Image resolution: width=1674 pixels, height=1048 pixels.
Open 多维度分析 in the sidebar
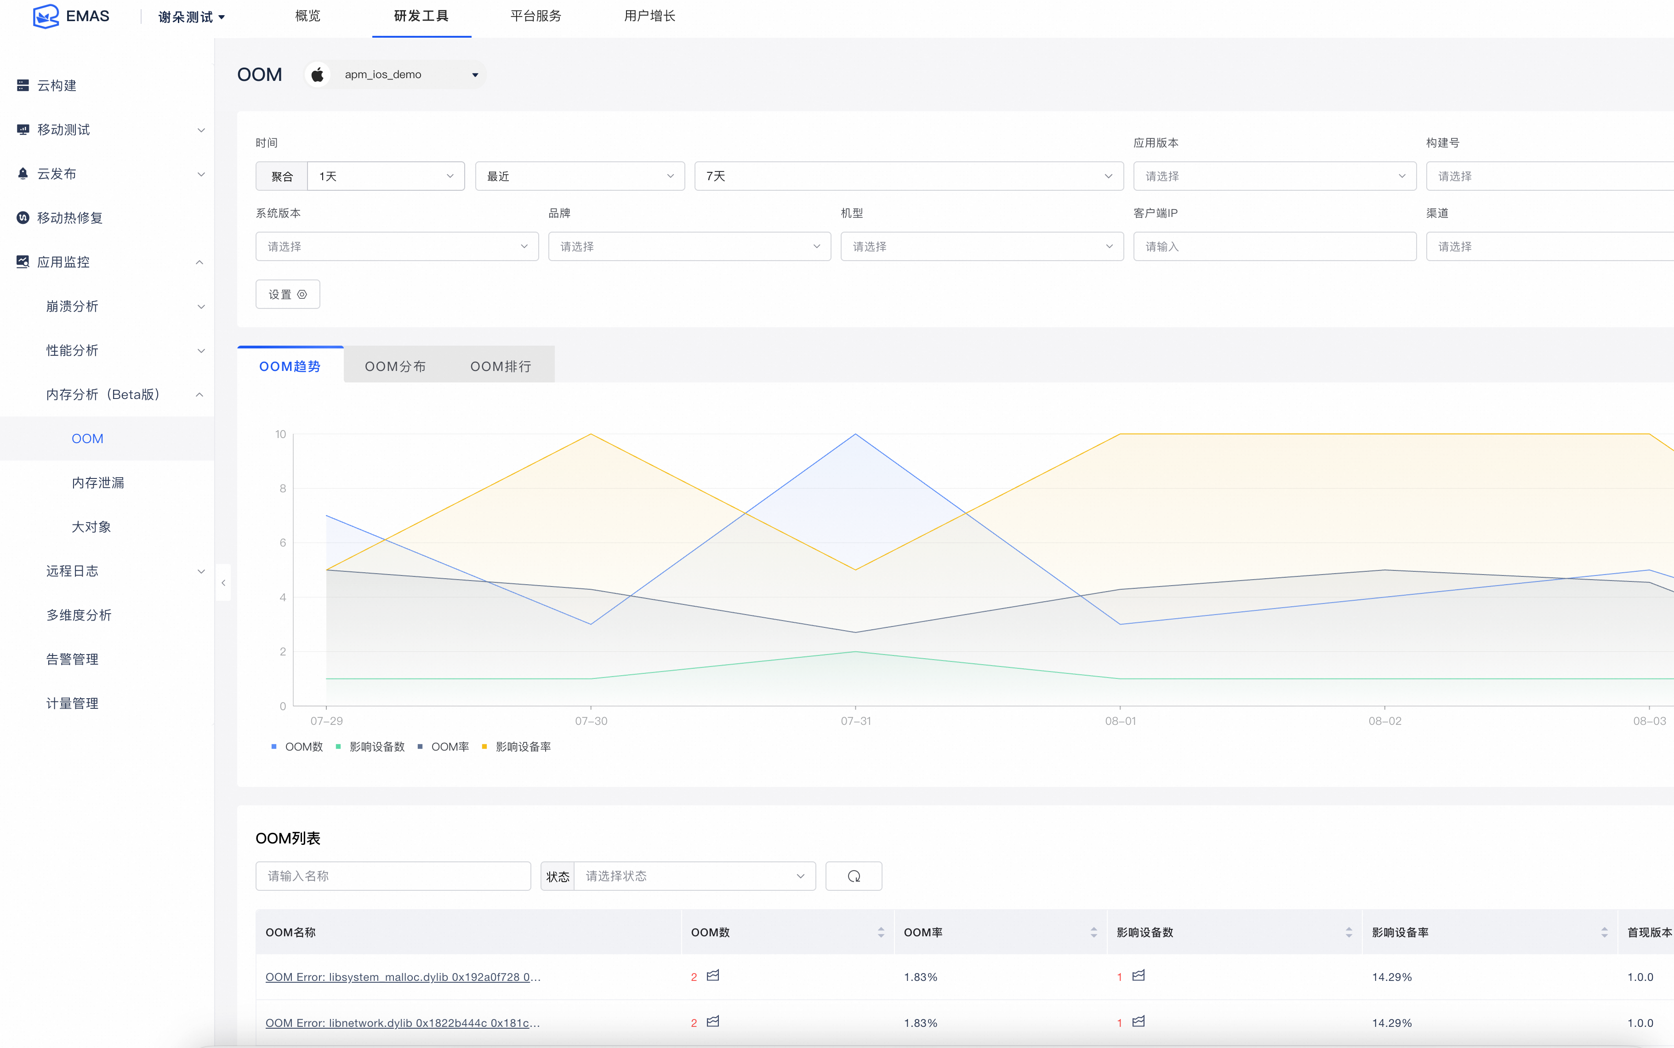click(x=78, y=615)
